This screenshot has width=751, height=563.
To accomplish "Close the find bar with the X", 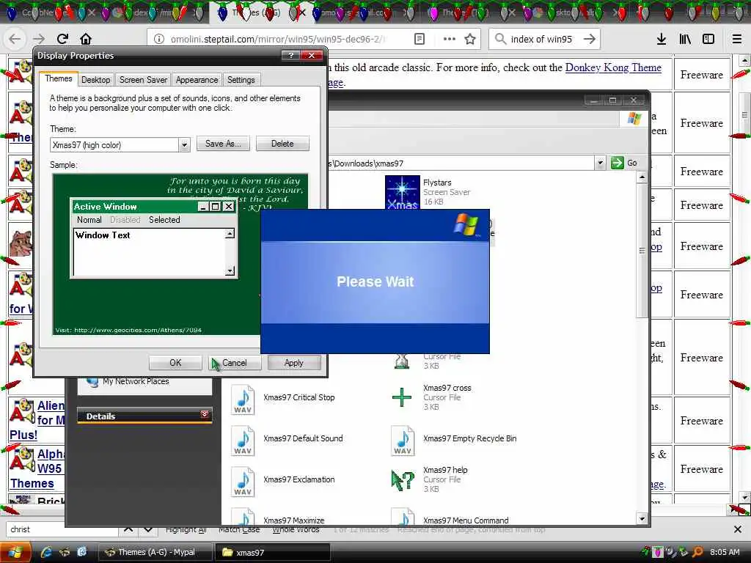I will (x=738, y=529).
